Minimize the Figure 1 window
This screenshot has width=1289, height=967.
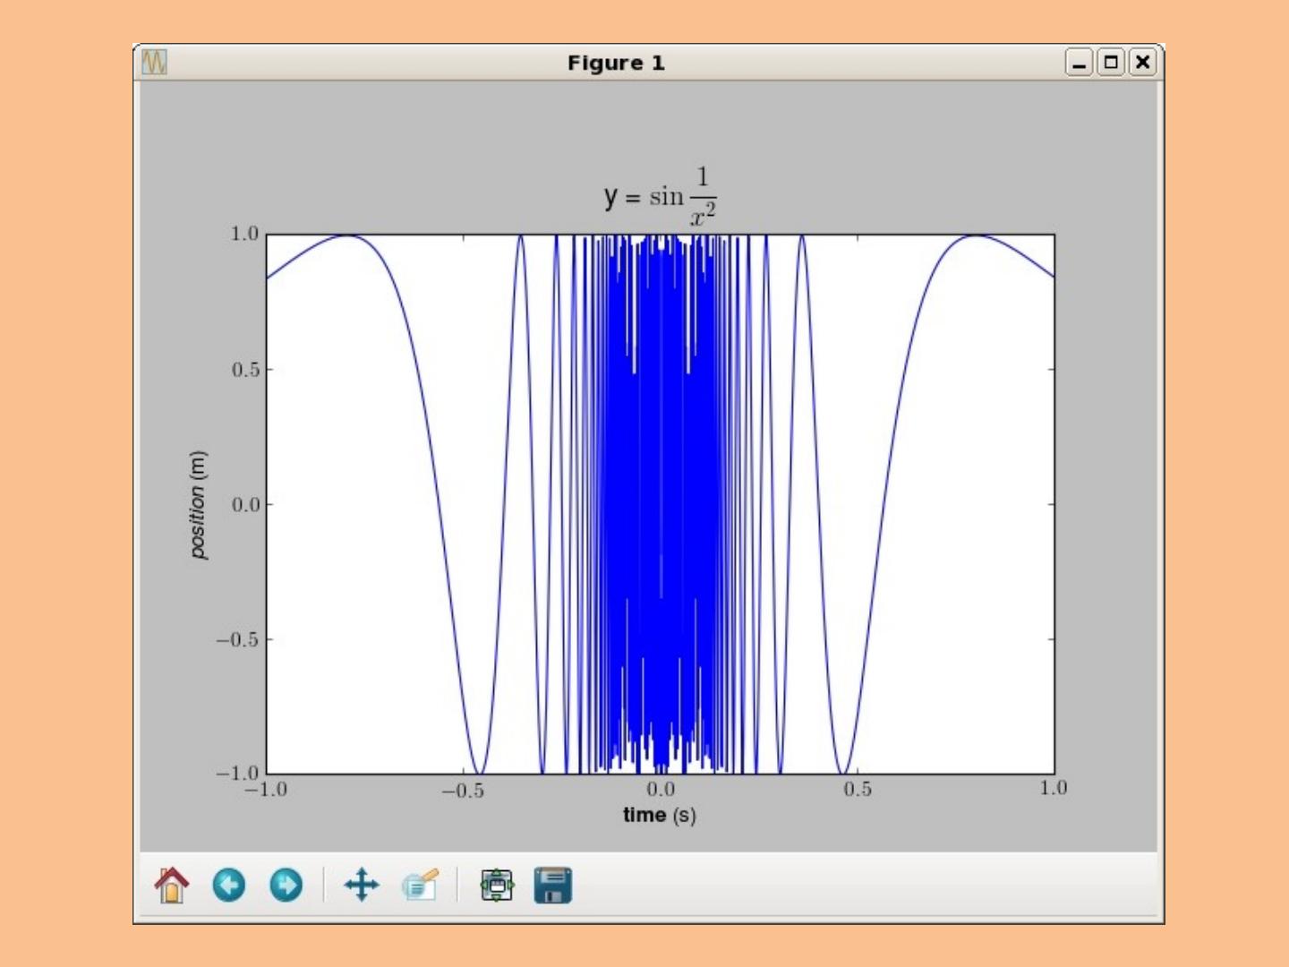(x=1079, y=63)
